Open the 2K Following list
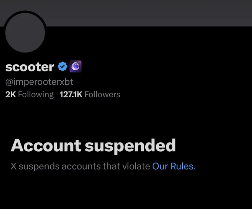The image size is (252, 209). tap(29, 94)
